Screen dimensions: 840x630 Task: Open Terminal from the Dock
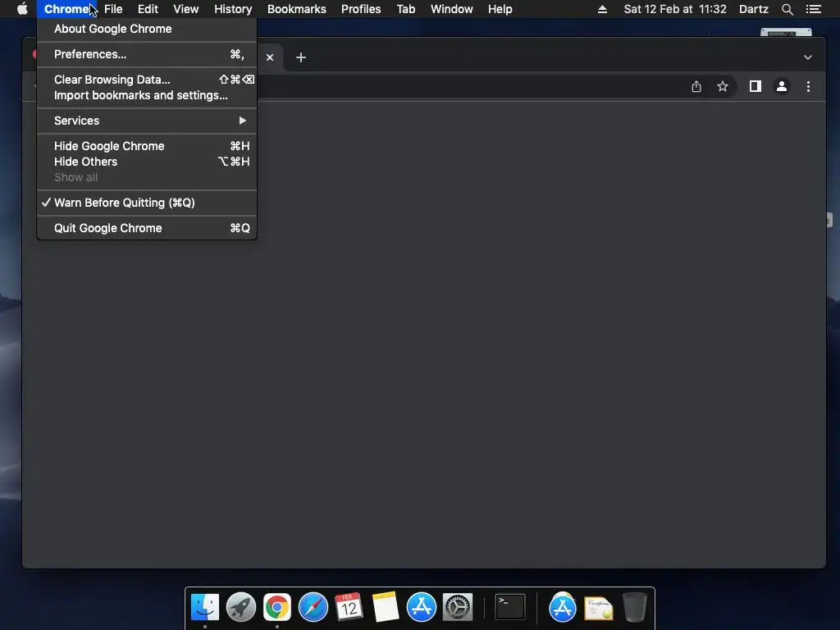(x=509, y=608)
